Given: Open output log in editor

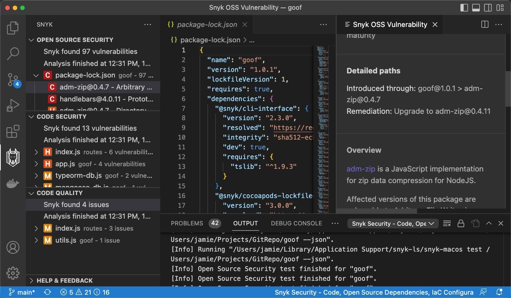Looking at the screenshot, I should tap(475, 223).
